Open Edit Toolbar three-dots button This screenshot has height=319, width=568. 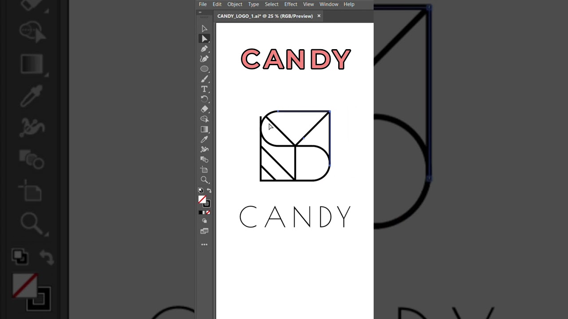click(204, 245)
